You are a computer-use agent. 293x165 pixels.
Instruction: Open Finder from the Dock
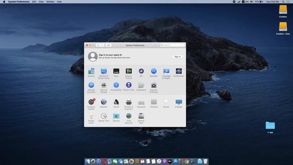87,161
